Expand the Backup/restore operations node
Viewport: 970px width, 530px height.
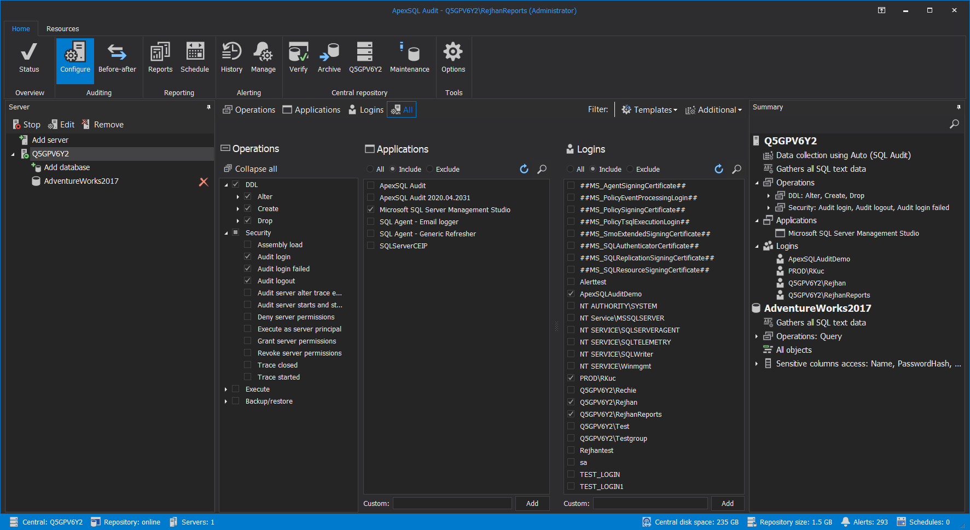pos(225,401)
